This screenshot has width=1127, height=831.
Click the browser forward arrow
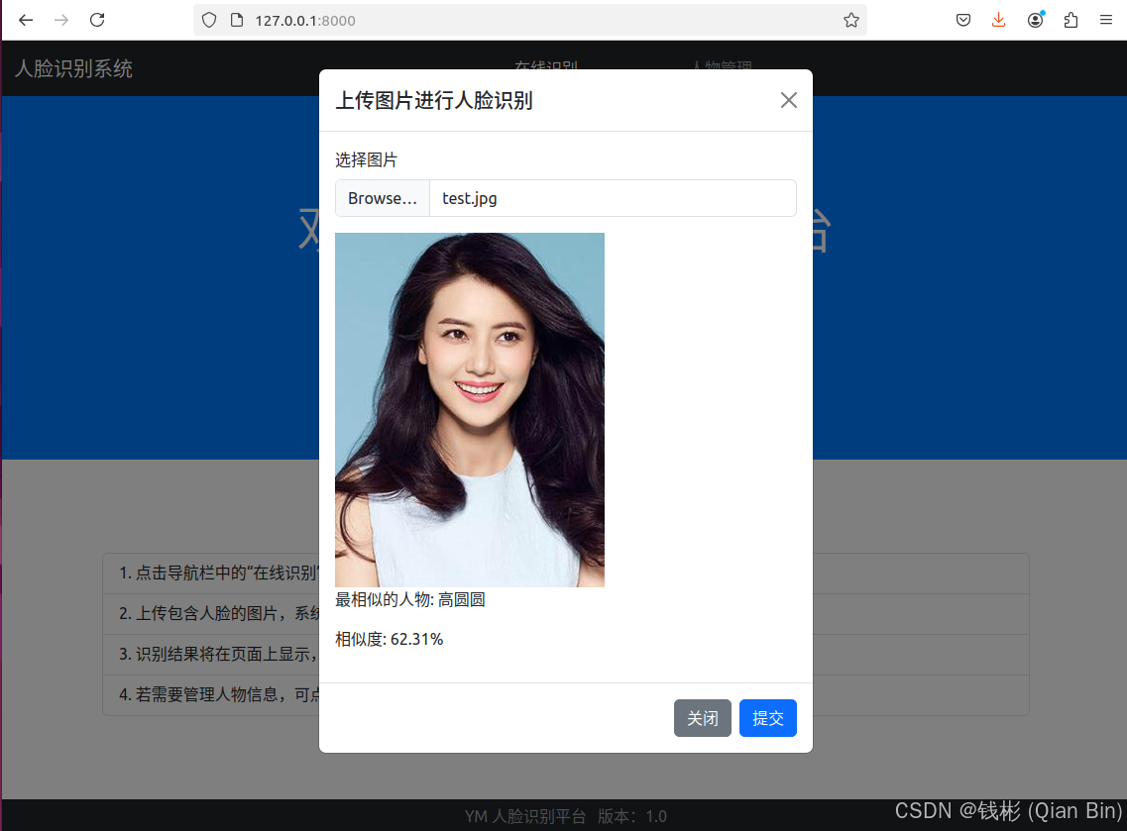(61, 20)
